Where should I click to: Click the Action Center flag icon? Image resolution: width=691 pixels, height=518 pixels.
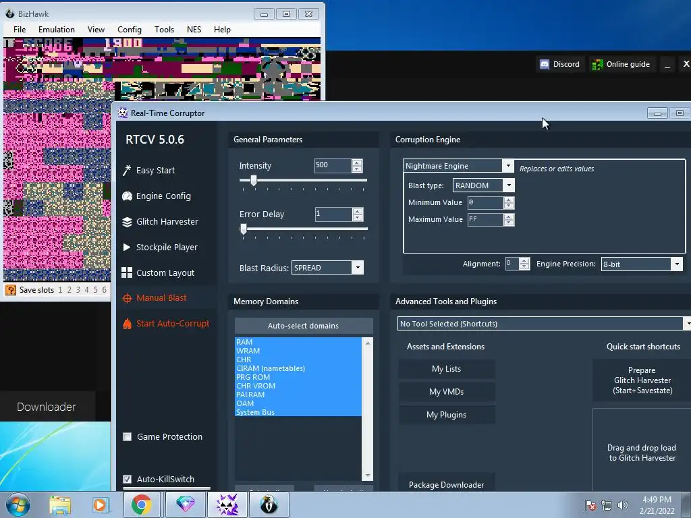(590, 505)
